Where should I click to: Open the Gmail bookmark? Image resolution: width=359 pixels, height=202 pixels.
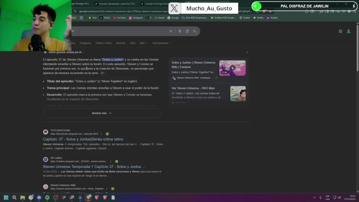pyautogui.click(x=159, y=18)
